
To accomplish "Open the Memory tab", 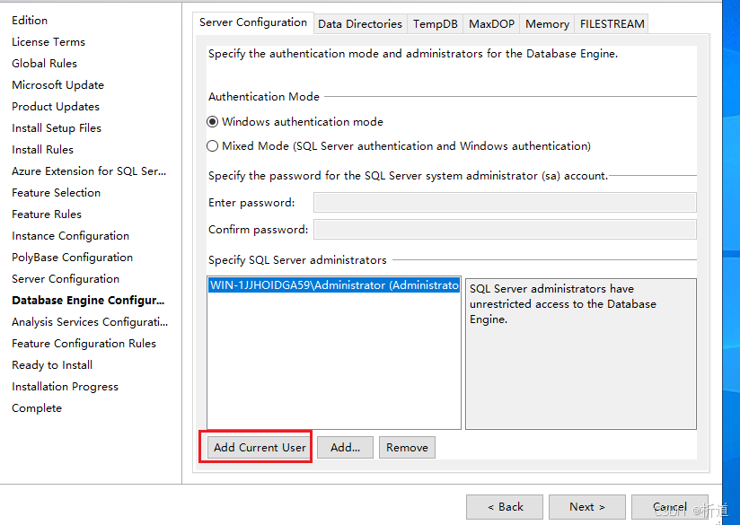I will pos(547,24).
